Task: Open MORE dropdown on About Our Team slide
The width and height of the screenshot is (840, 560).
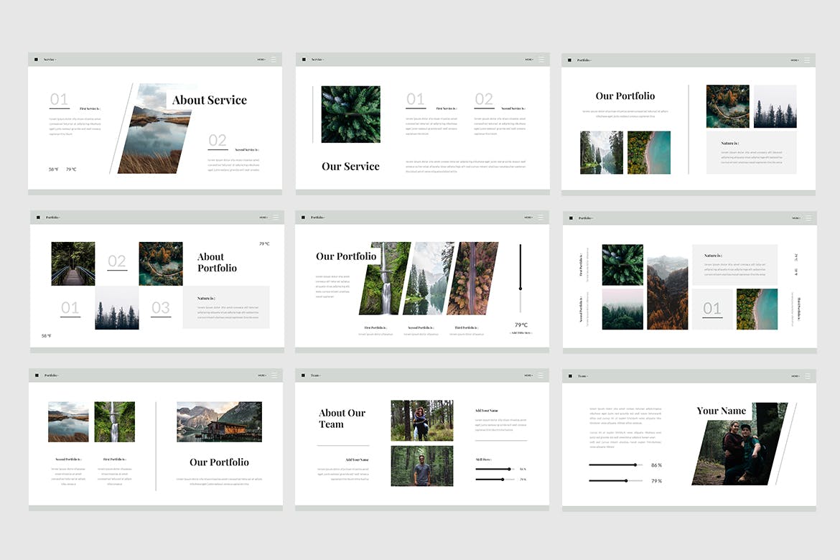Action: tap(529, 375)
